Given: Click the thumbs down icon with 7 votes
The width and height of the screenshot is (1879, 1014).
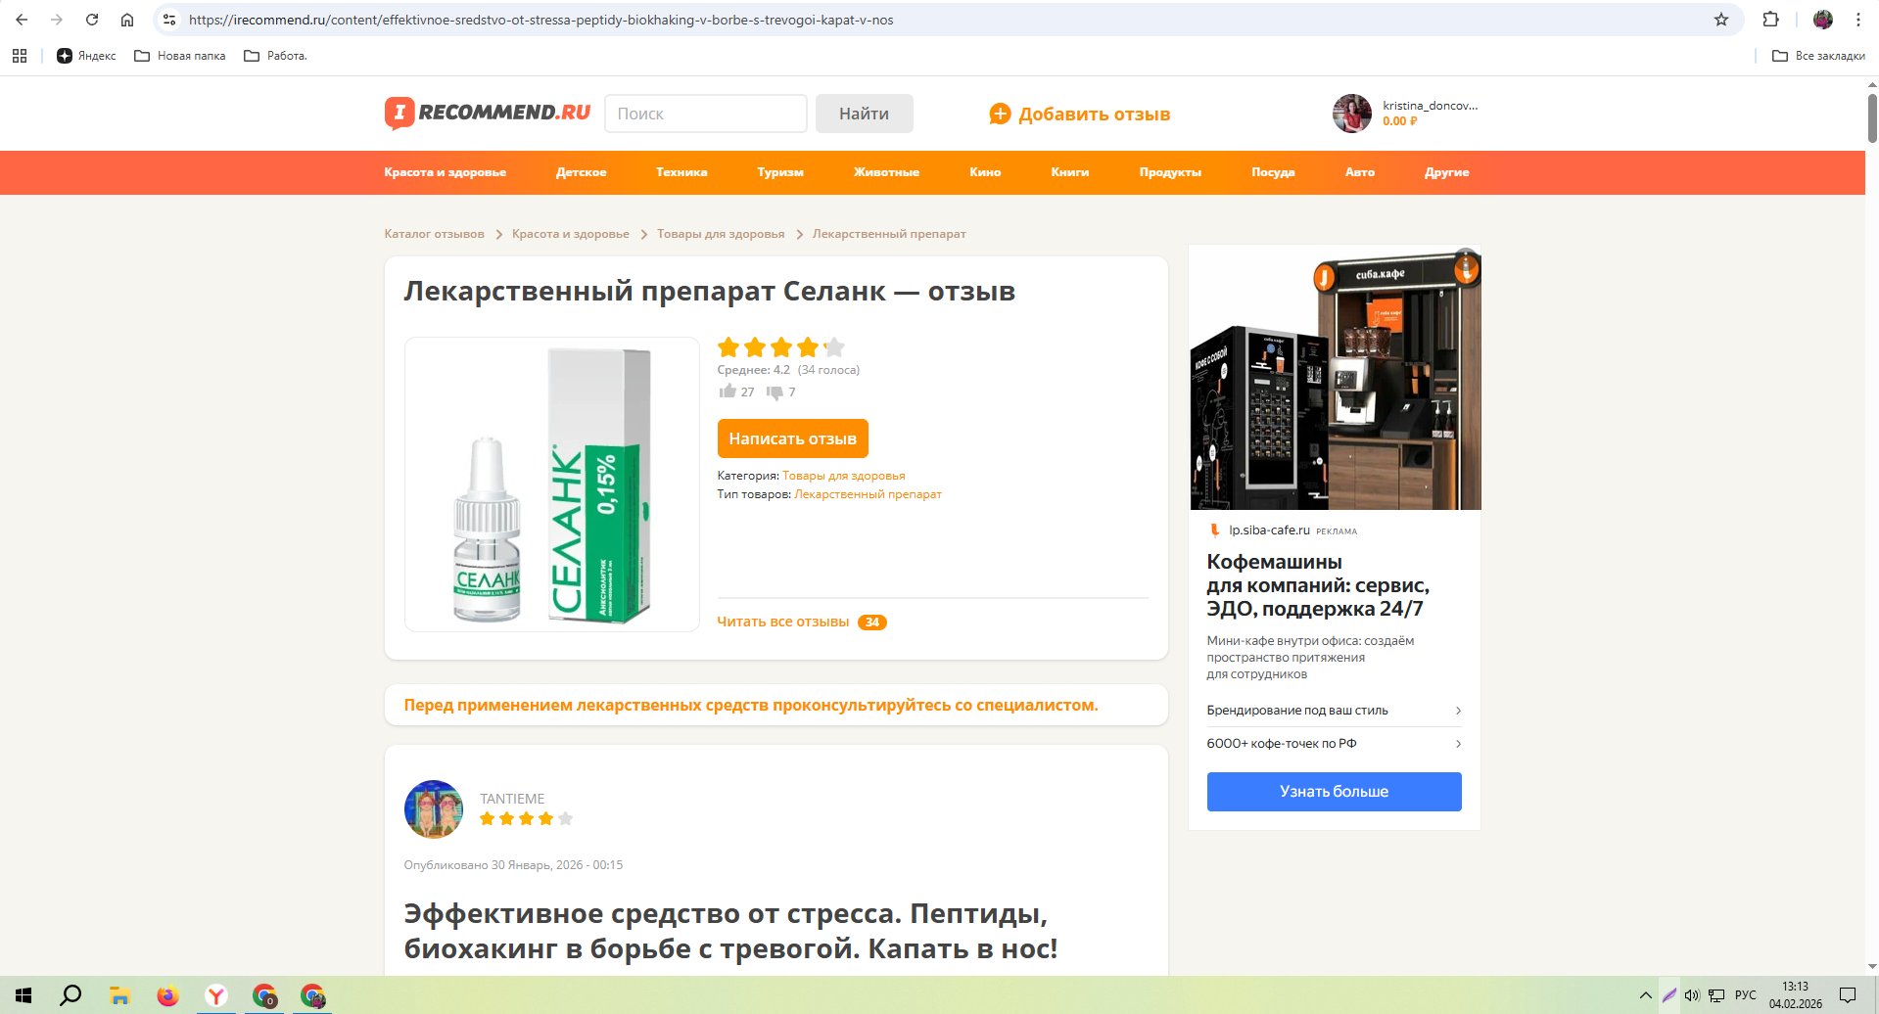Looking at the screenshot, I should click(775, 392).
